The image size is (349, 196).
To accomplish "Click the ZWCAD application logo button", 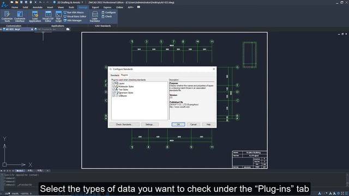I will coord(4,4).
